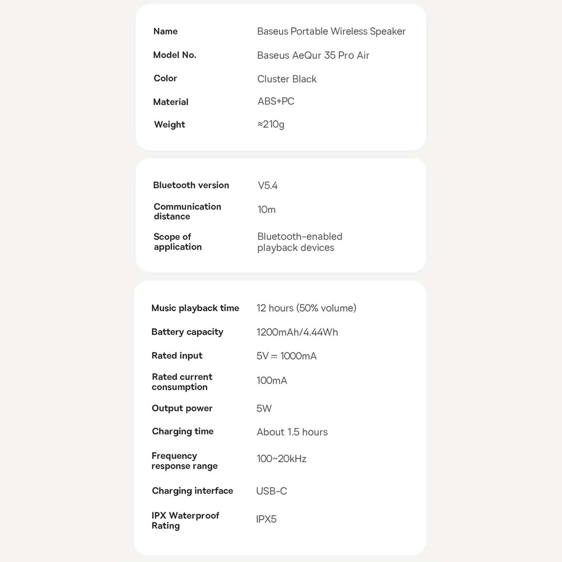Click the 'Cluster Black' color value
Viewport: 562px width, 562px height.
point(287,79)
